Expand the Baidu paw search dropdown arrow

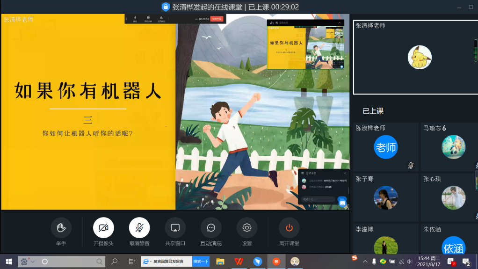(32, 262)
